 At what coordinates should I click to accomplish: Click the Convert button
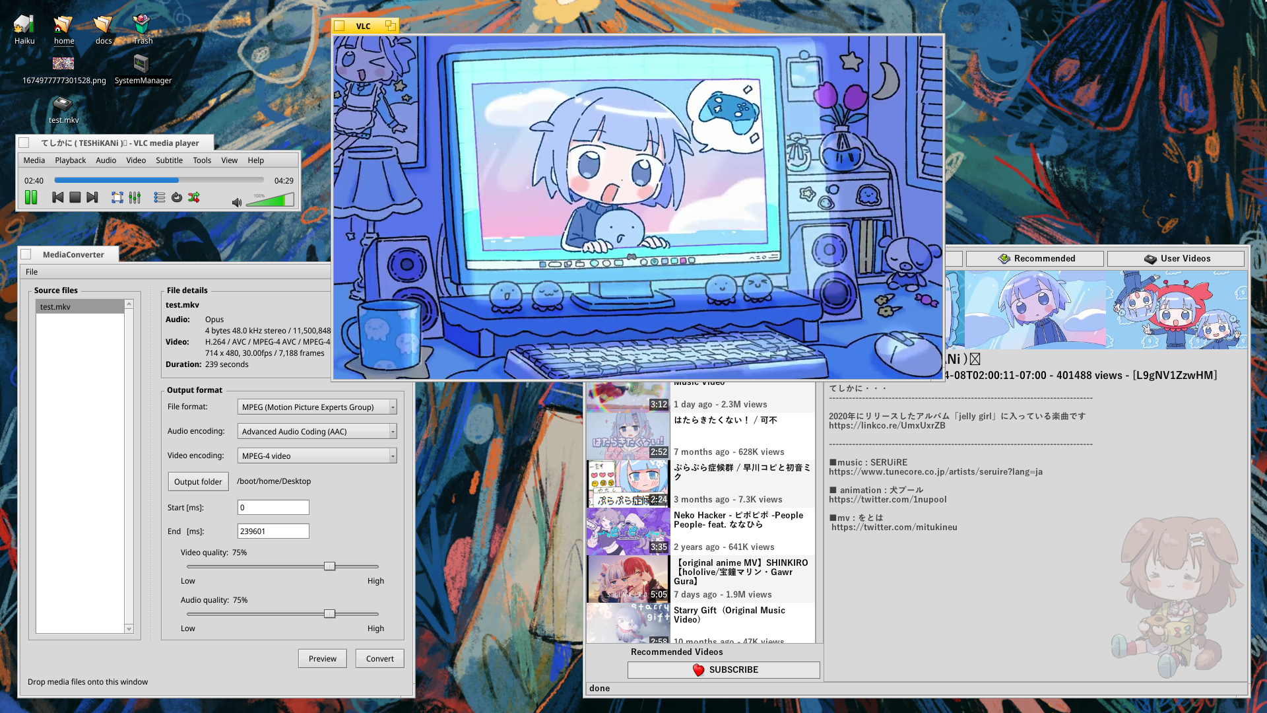tap(379, 658)
